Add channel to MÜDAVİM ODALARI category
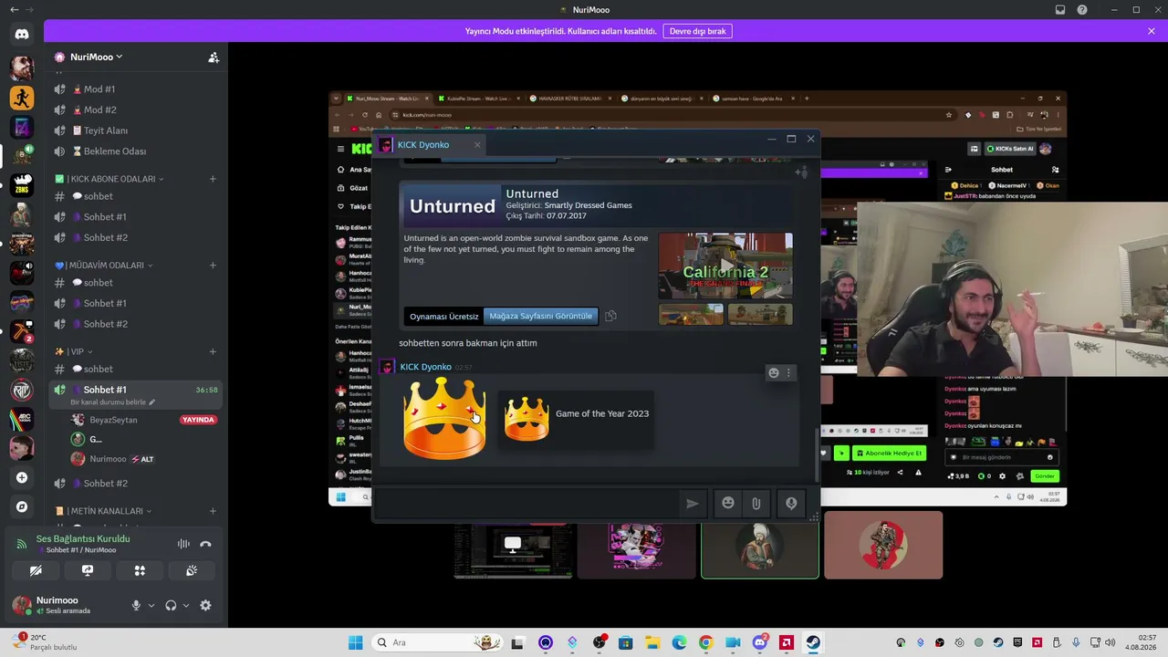The image size is (1168, 657). tap(213, 266)
